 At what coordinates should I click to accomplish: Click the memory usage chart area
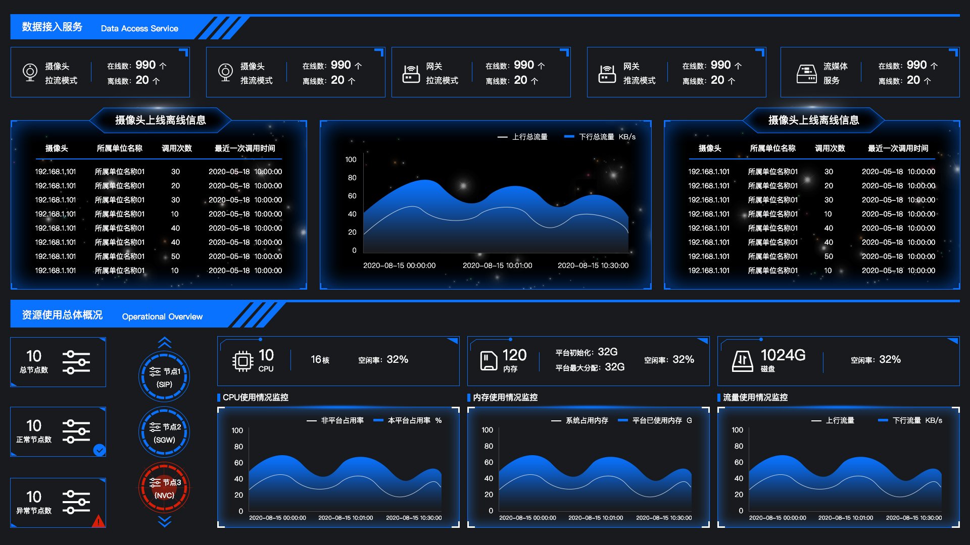(595, 484)
